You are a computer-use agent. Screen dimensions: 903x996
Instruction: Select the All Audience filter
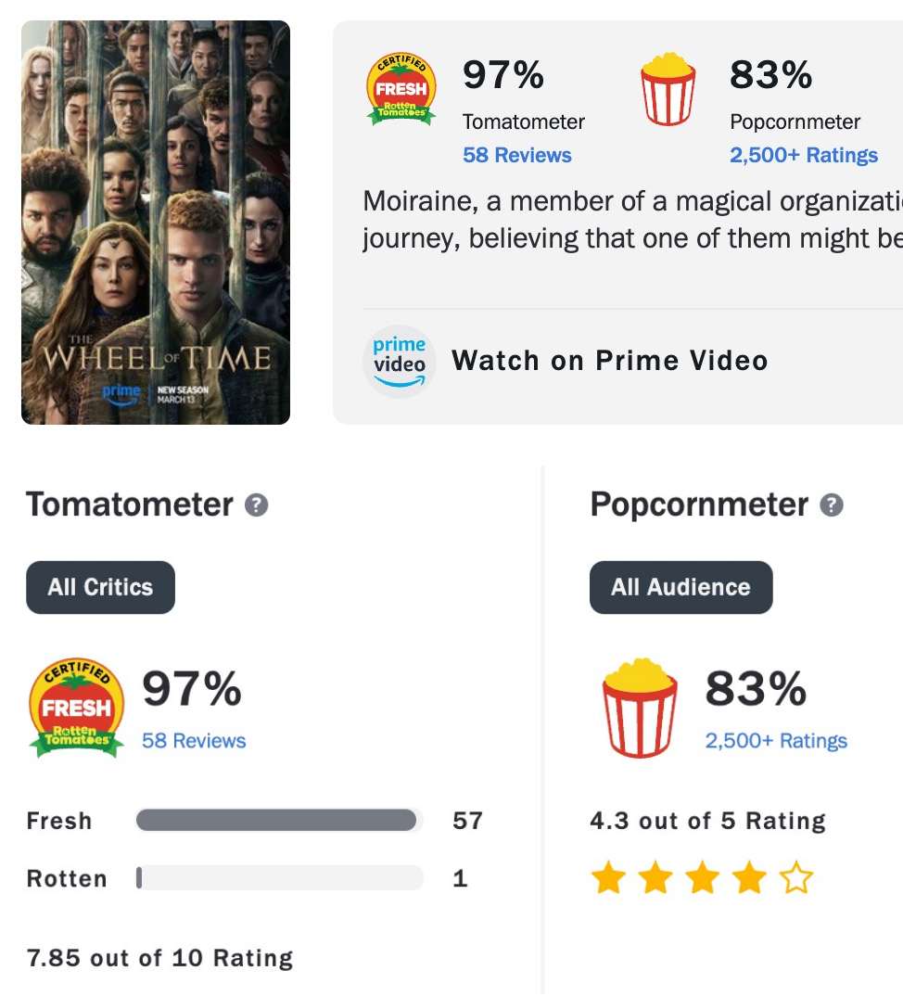pyautogui.click(x=680, y=587)
